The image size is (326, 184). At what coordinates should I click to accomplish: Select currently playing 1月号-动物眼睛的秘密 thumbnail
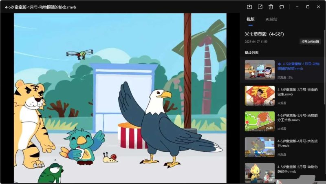point(260,70)
